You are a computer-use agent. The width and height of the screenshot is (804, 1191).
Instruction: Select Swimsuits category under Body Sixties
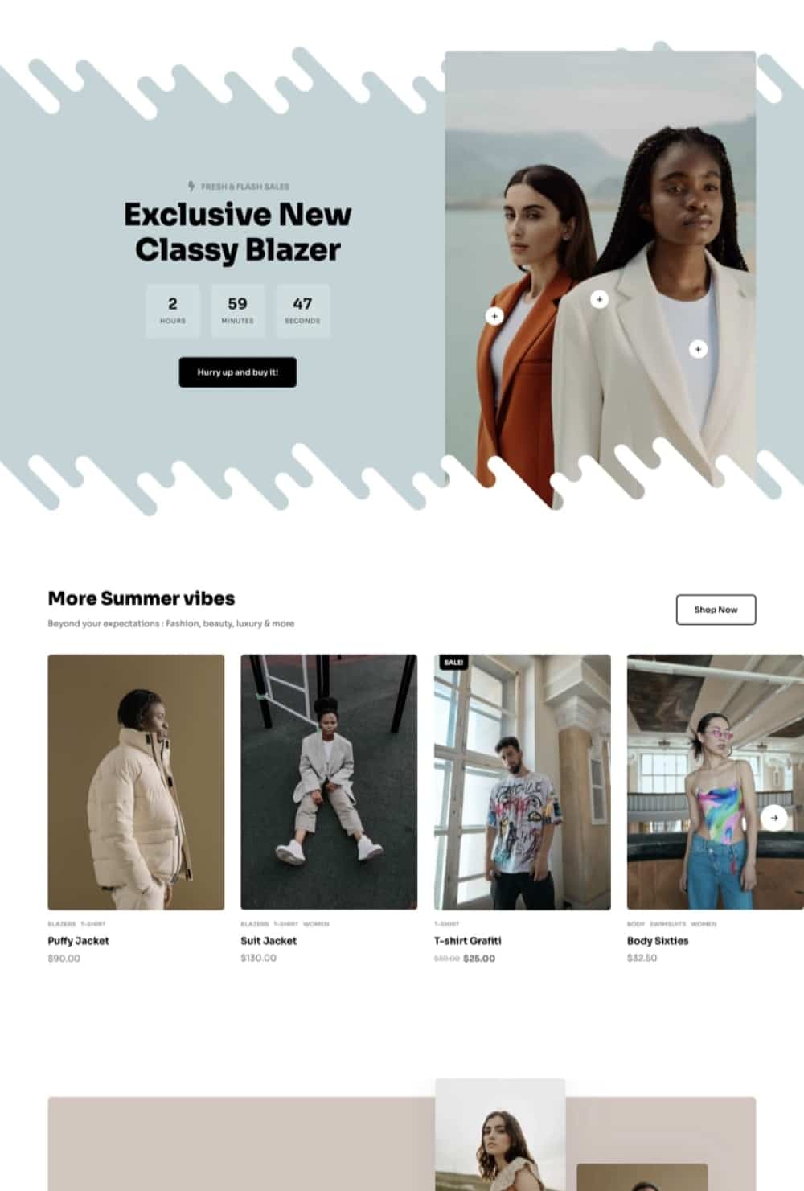point(667,924)
